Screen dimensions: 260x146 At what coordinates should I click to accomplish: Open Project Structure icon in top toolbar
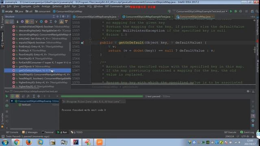pyautogui.click(x=252, y=11)
